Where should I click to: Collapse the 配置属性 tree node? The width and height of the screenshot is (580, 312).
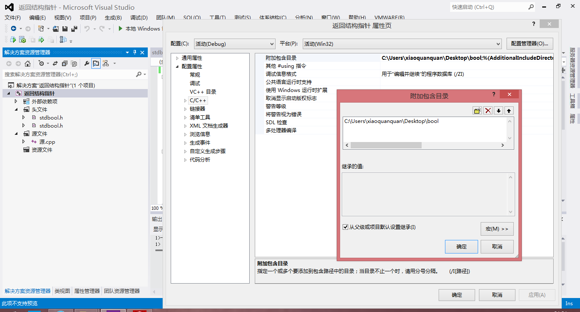[x=177, y=67]
